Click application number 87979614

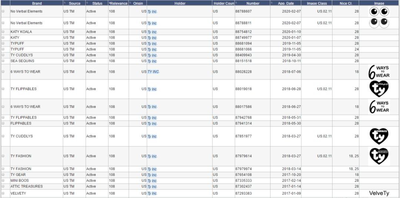(x=243, y=156)
